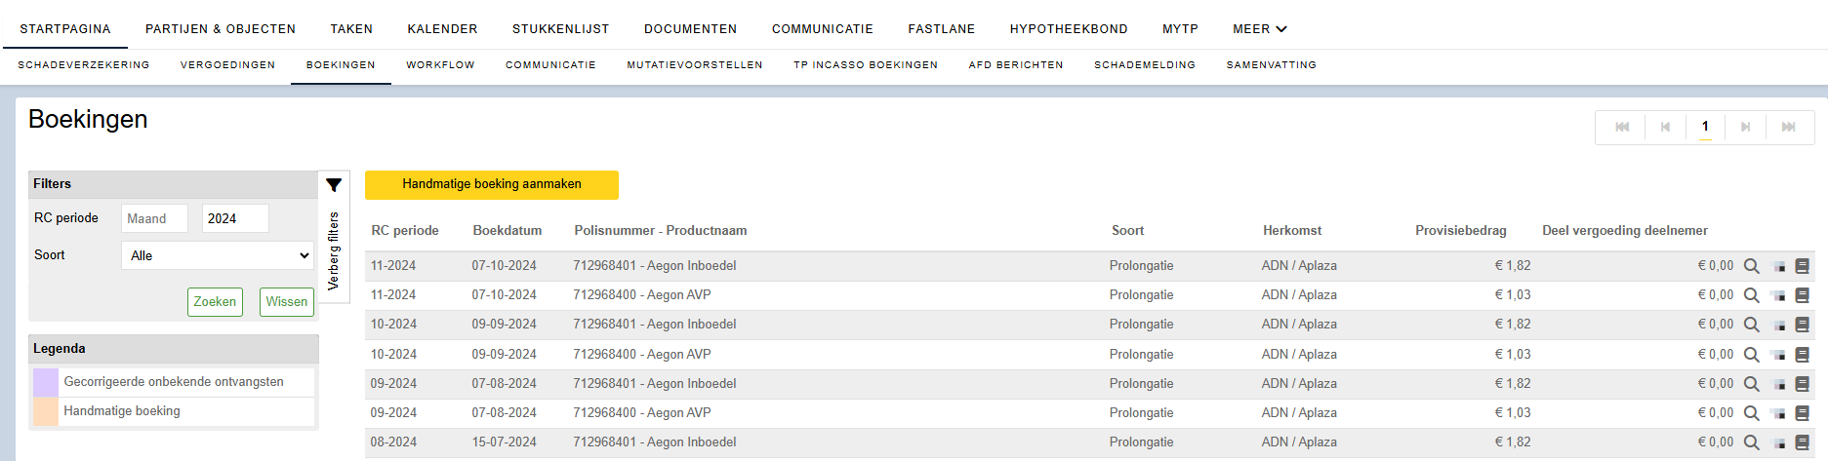Open magnifier details for first 11-2024 Aegon Inboedel row

(1752, 266)
